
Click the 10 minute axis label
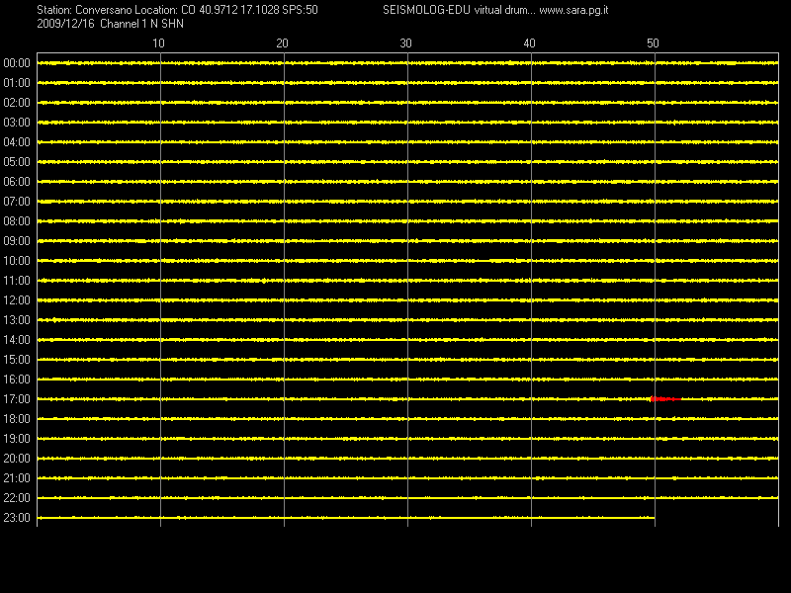(158, 43)
